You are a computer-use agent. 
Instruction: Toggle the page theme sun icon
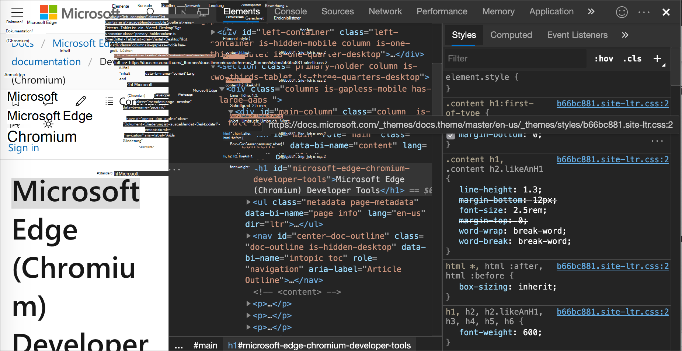point(48,125)
